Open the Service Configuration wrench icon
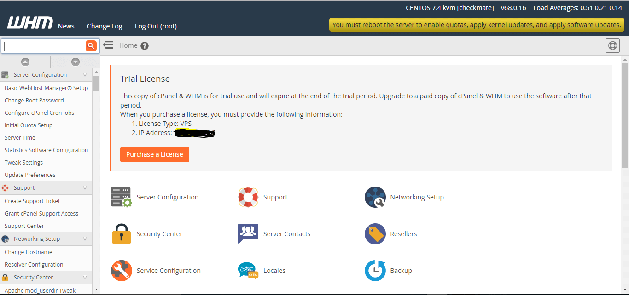This screenshot has height=295, width=629. [x=121, y=271]
